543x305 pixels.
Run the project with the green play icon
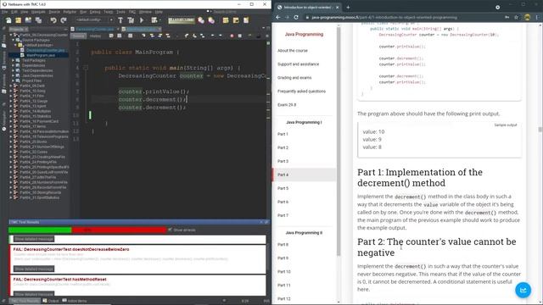tap(142, 20)
